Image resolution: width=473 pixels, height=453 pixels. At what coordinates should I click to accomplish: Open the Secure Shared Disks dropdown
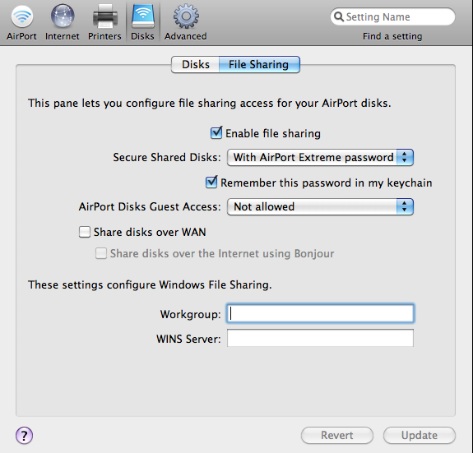coord(320,157)
